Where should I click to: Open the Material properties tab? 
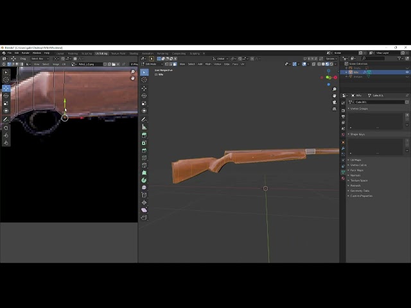(x=343, y=178)
